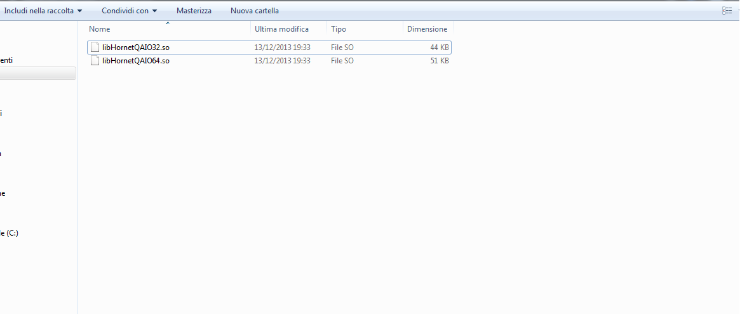Click the file icon of libHornetQAIO64.so
Screen dimensions: 747x318
pyautogui.click(x=95, y=61)
